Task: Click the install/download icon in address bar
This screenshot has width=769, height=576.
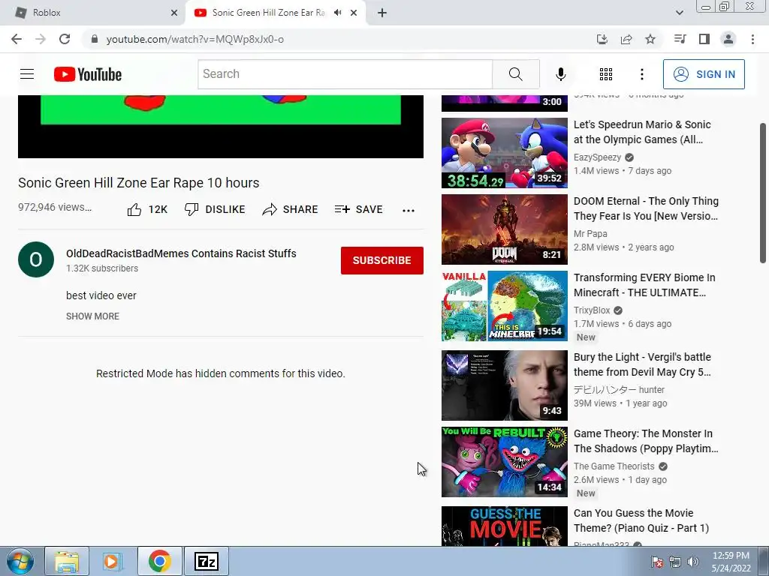Action: [602, 39]
